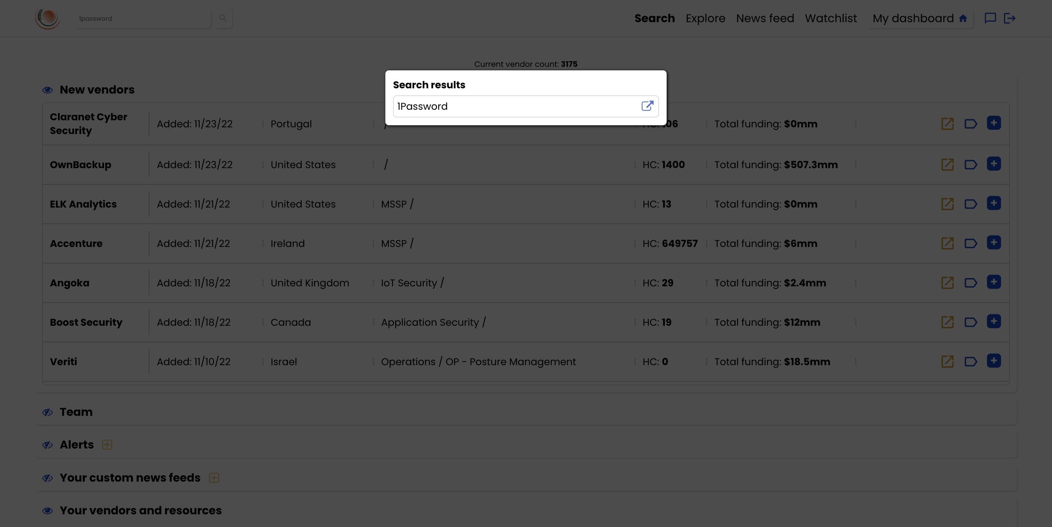The width and height of the screenshot is (1052, 527).
Task: Click the site logo
Action: pos(48,18)
